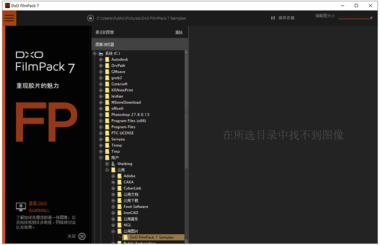Click the sort order arrows icon
The height and width of the screenshot is (245, 380).
[273, 18]
